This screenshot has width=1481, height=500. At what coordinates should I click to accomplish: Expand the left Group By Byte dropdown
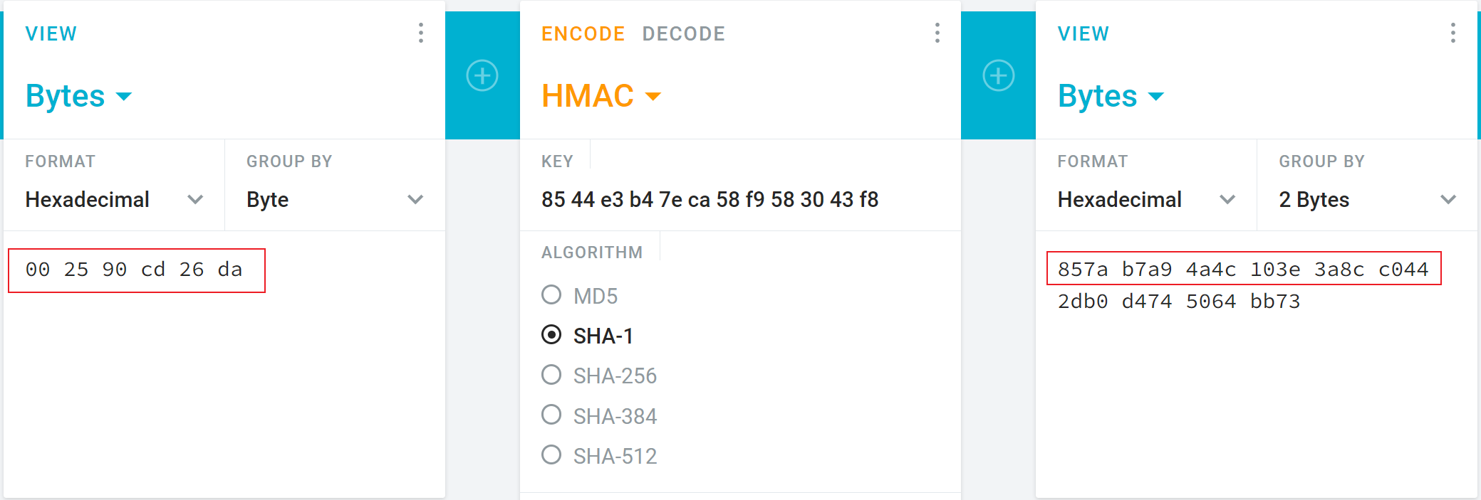[x=335, y=200]
